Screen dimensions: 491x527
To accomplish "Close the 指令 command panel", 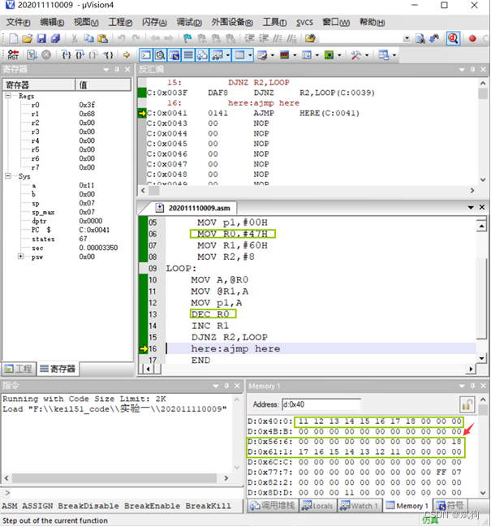I will coord(237,386).
